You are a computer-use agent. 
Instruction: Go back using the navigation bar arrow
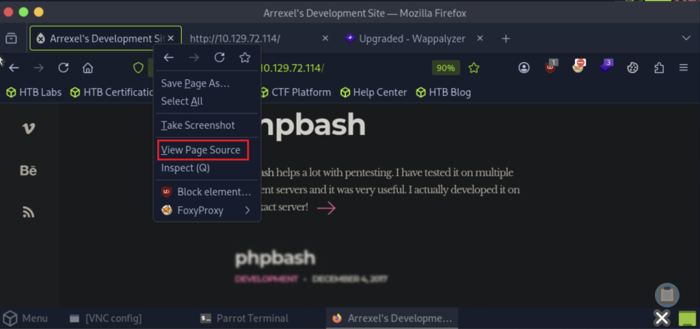pos(14,68)
